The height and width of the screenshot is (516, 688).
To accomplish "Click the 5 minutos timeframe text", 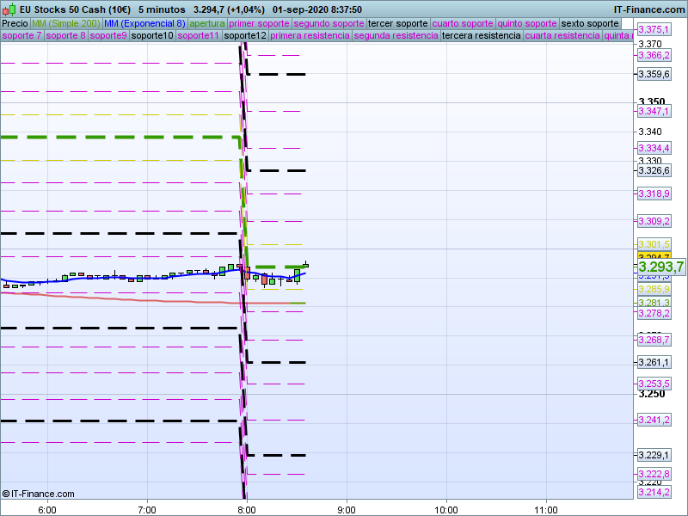I will tap(161, 9).
